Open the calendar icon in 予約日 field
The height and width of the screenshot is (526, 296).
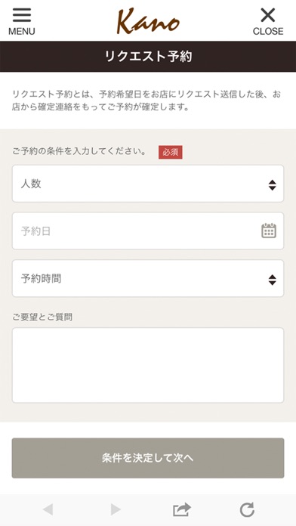tap(269, 231)
